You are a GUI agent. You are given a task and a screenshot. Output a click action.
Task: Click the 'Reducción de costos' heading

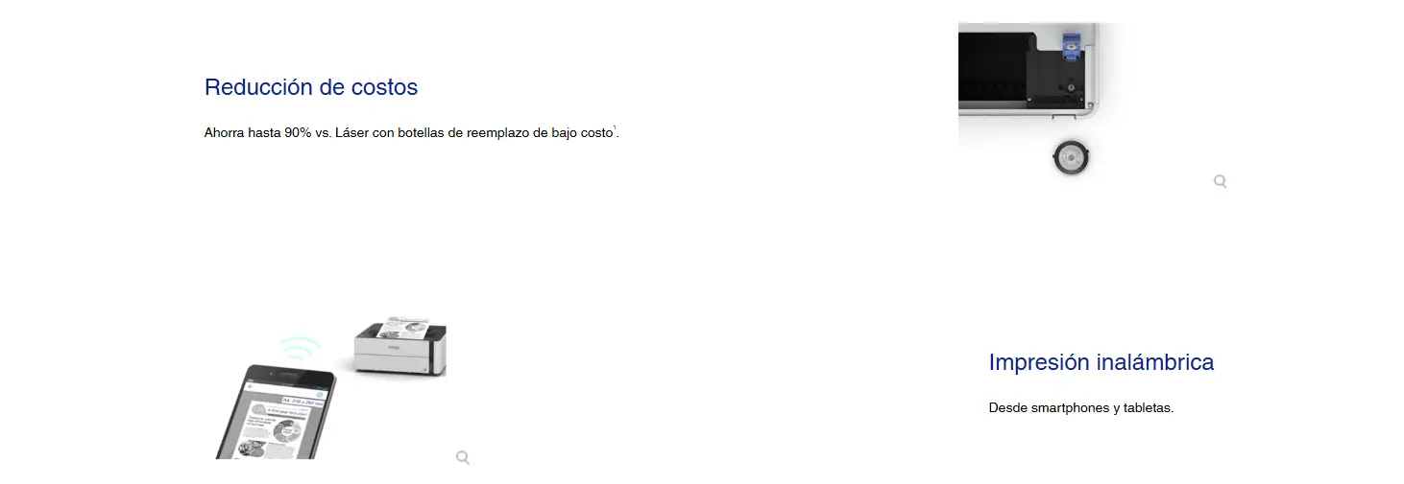pyautogui.click(x=311, y=87)
